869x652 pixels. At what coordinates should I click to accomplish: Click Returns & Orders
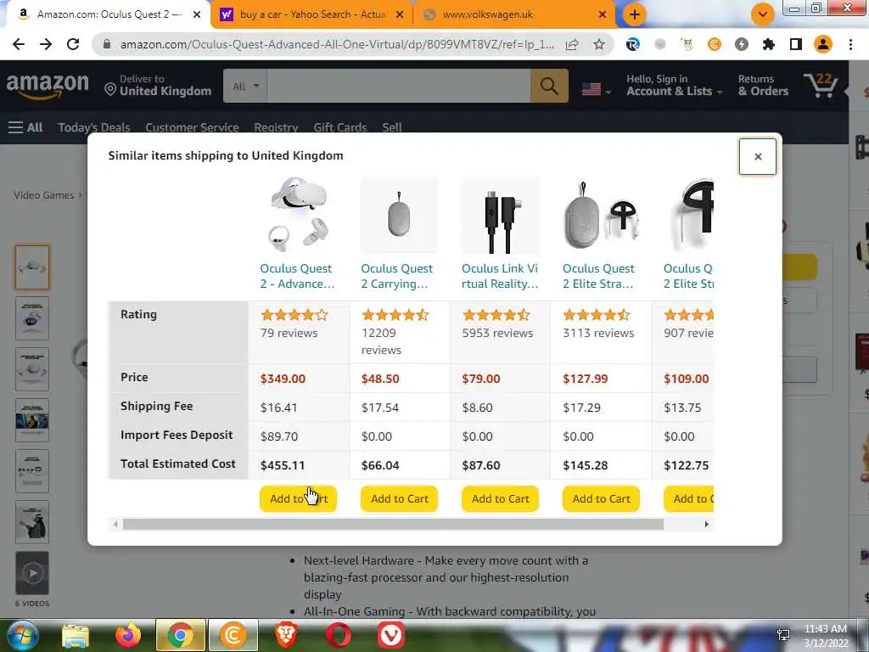pyautogui.click(x=763, y=86)
